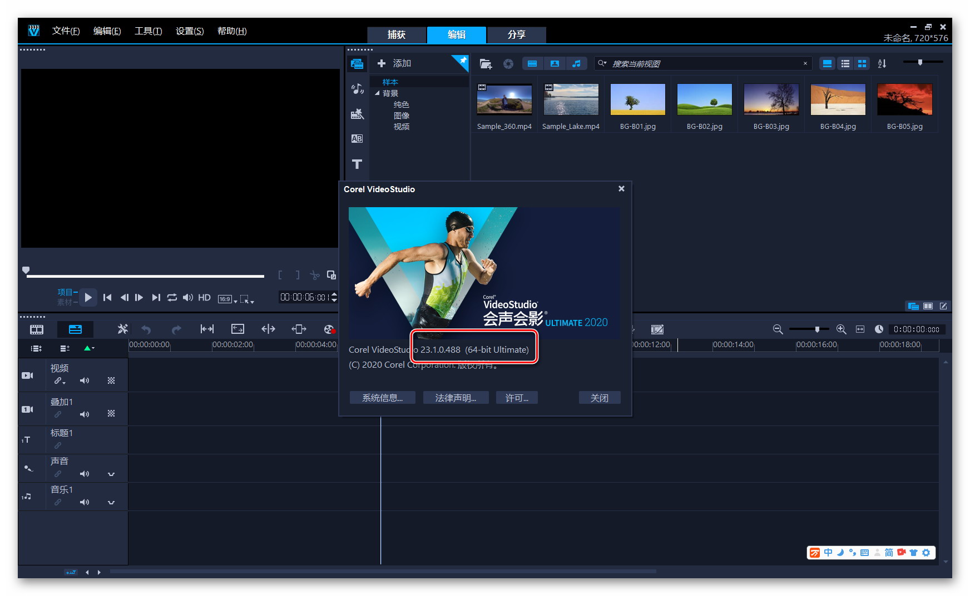
Task: Toggle the library panel pin icon
Action: pos(462,60)
